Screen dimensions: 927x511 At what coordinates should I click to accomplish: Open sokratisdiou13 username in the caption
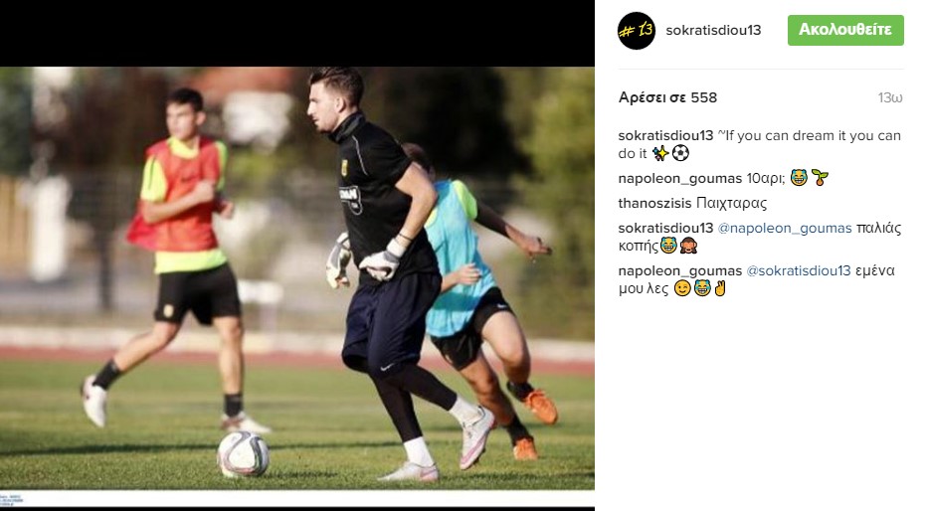(x=665, y=135)
